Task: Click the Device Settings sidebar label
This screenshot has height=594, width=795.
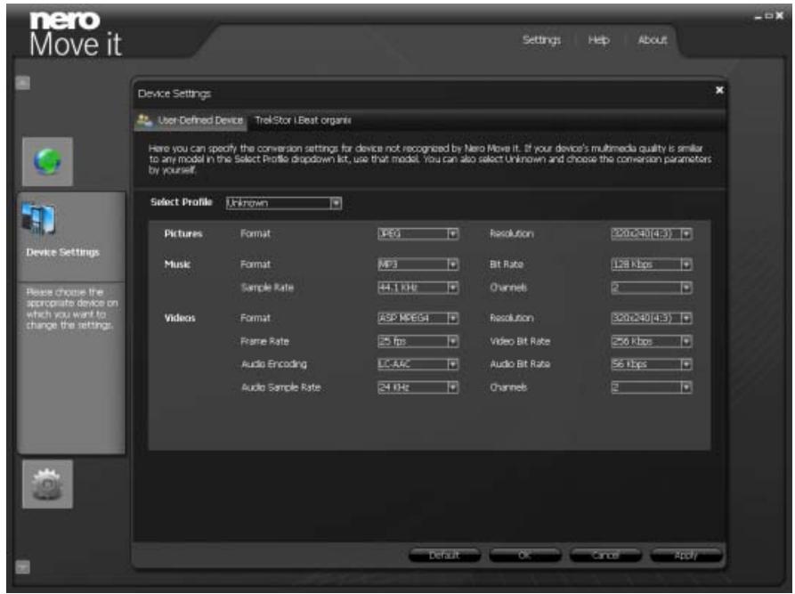Action: [x=63, y=252]
